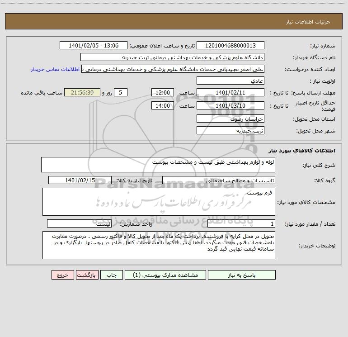348x337 pixels.
Task: Click the announcement date field 1401/02/05 - 13:06
Action: [94, 46]
